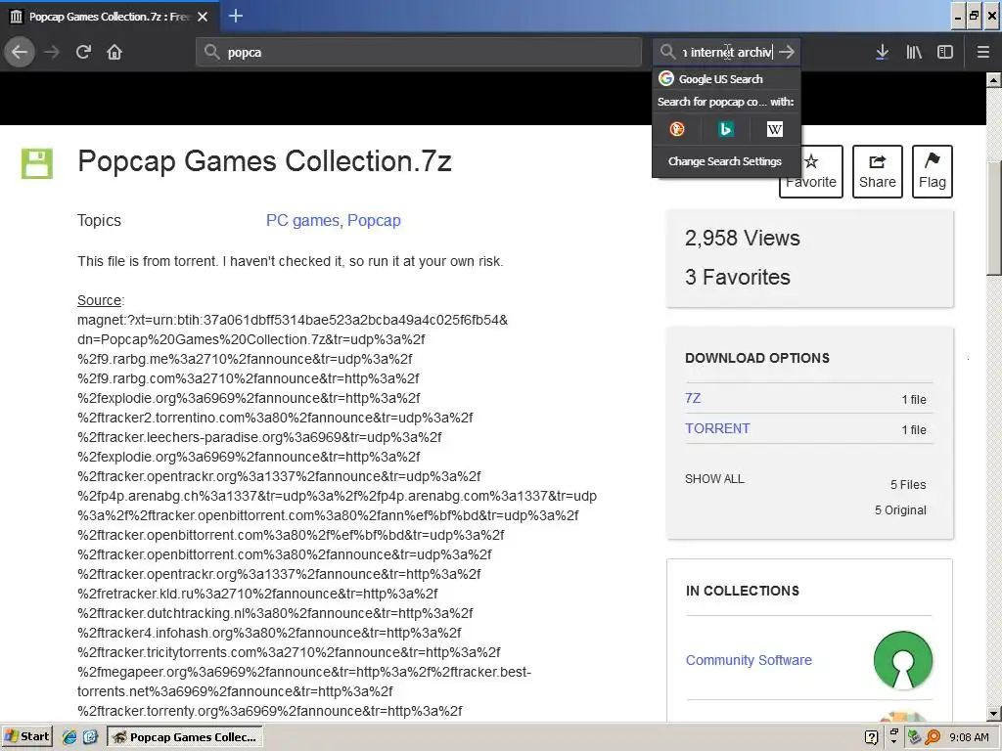1002x751 pixels.
Task: Click the '5 Files' count
Action: click(908, 485)
